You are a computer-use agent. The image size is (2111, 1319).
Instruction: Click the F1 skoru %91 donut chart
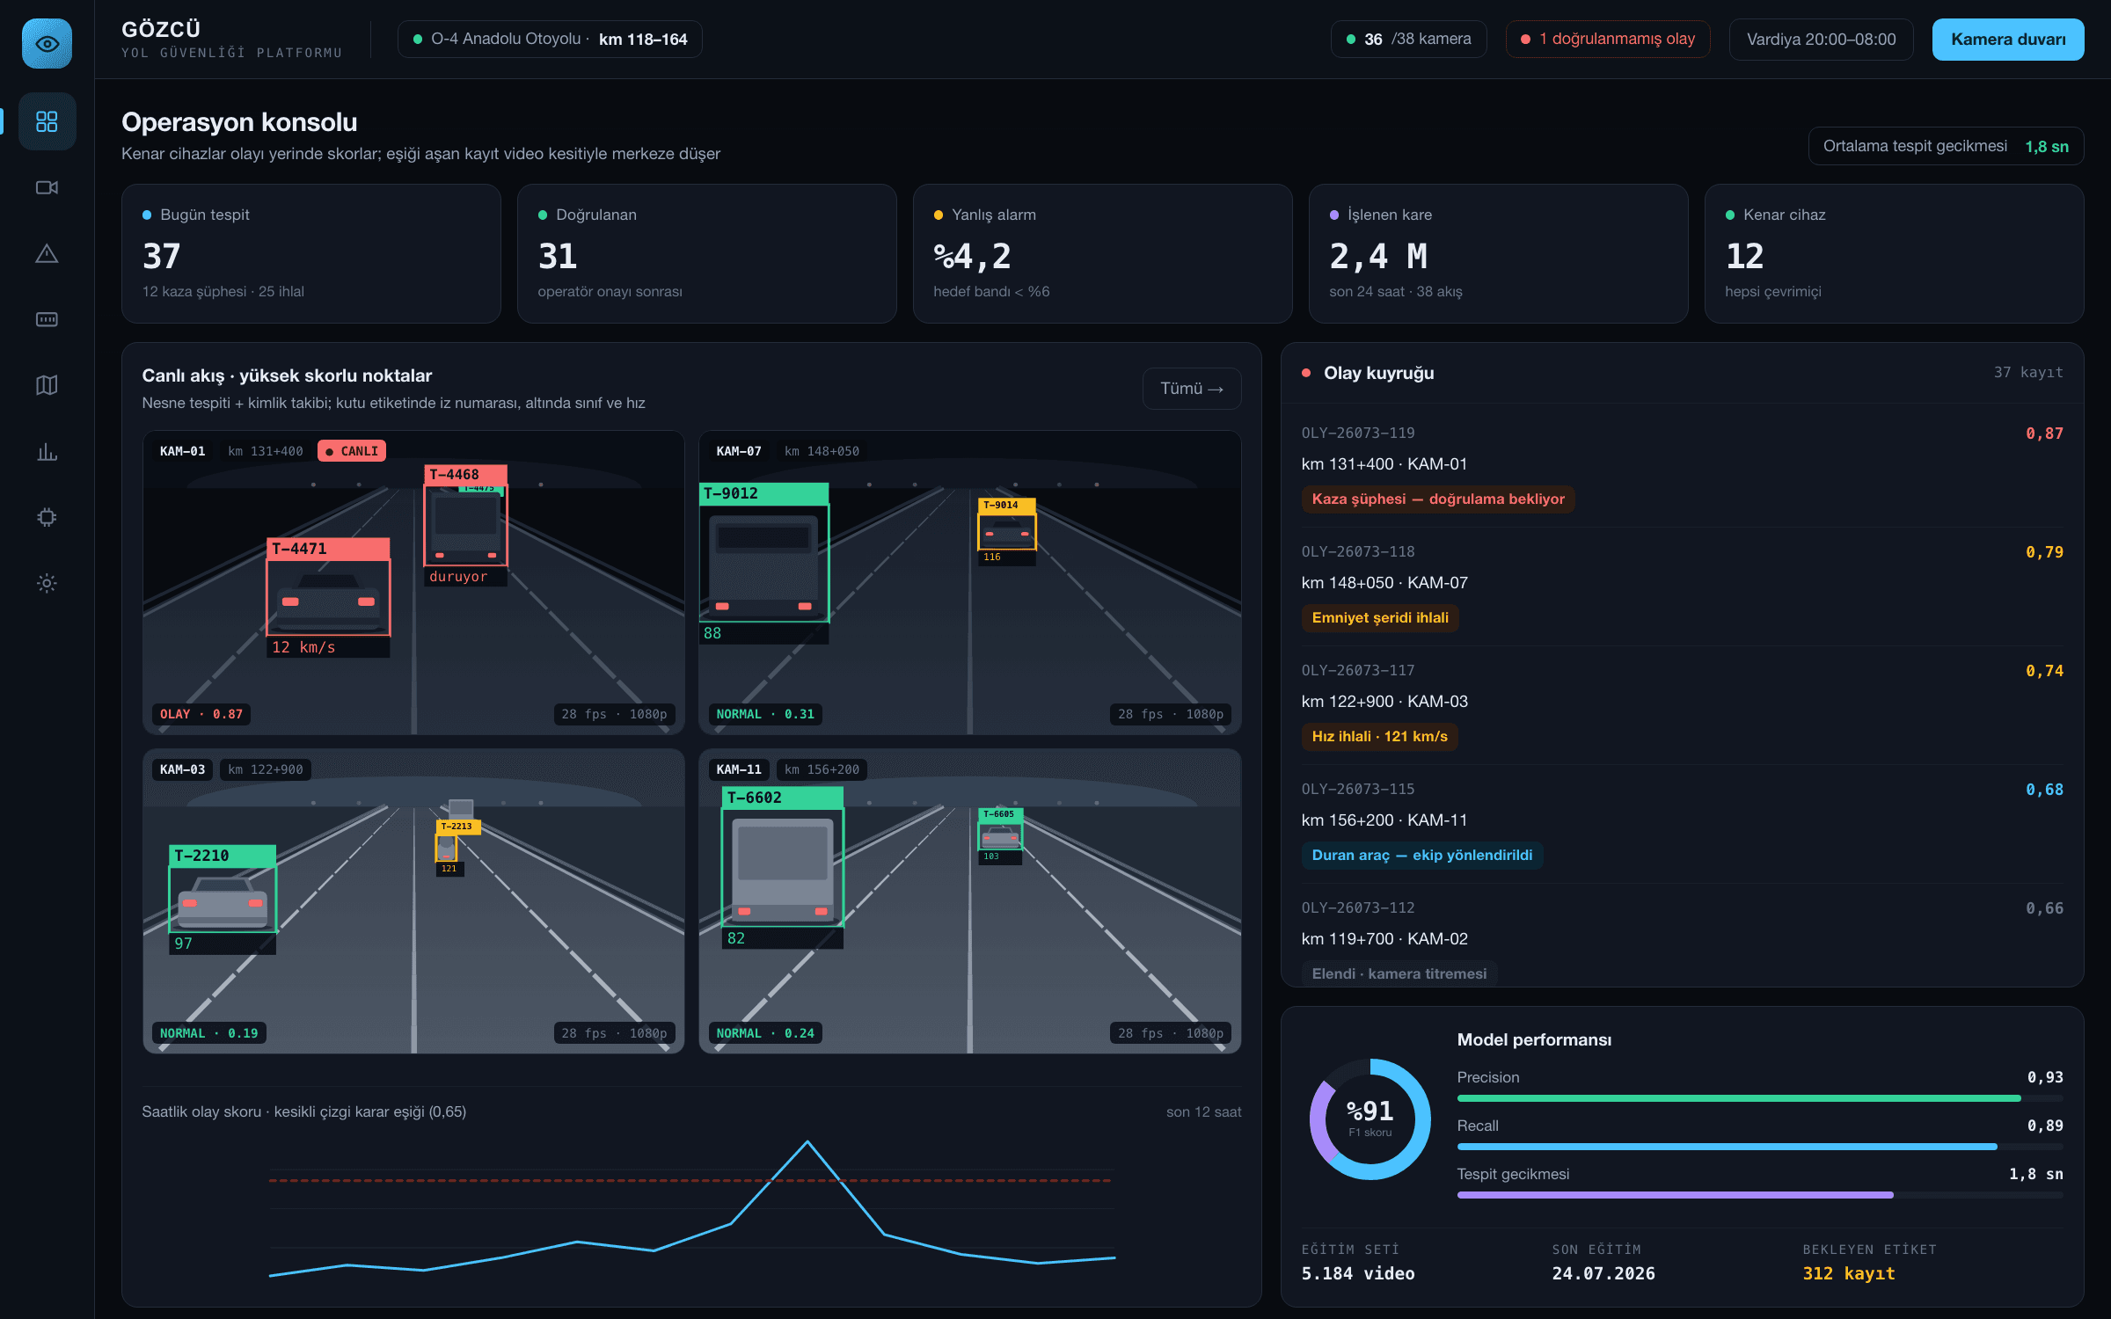(x=1370, y=1119)
